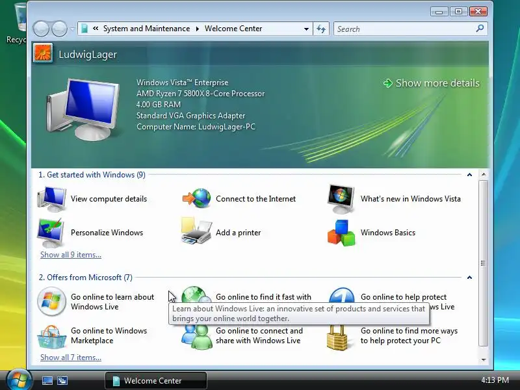The height and width of the screenshot is (390, 520).
Task: Collapse the Offers from Microsoft section
Action: coord(469,278)
